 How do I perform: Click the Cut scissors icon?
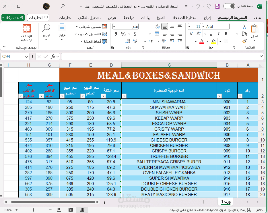coord(244,26)
